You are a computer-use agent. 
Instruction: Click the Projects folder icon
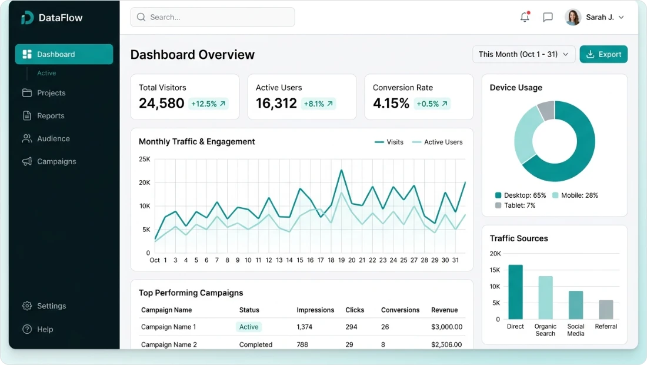[x=27, y=93]
